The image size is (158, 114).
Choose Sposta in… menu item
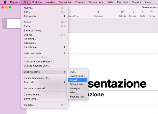(45, 43)
